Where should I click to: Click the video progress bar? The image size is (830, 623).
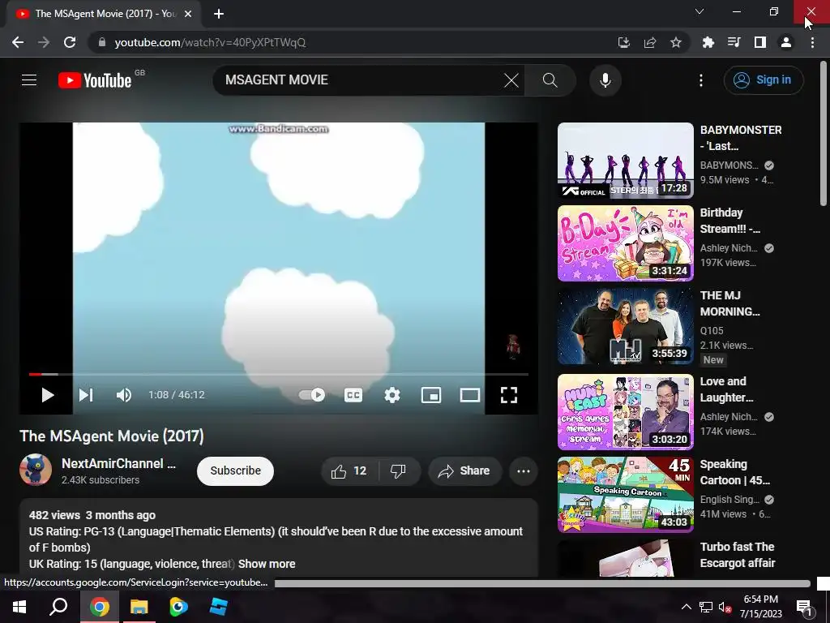(279, 374)
